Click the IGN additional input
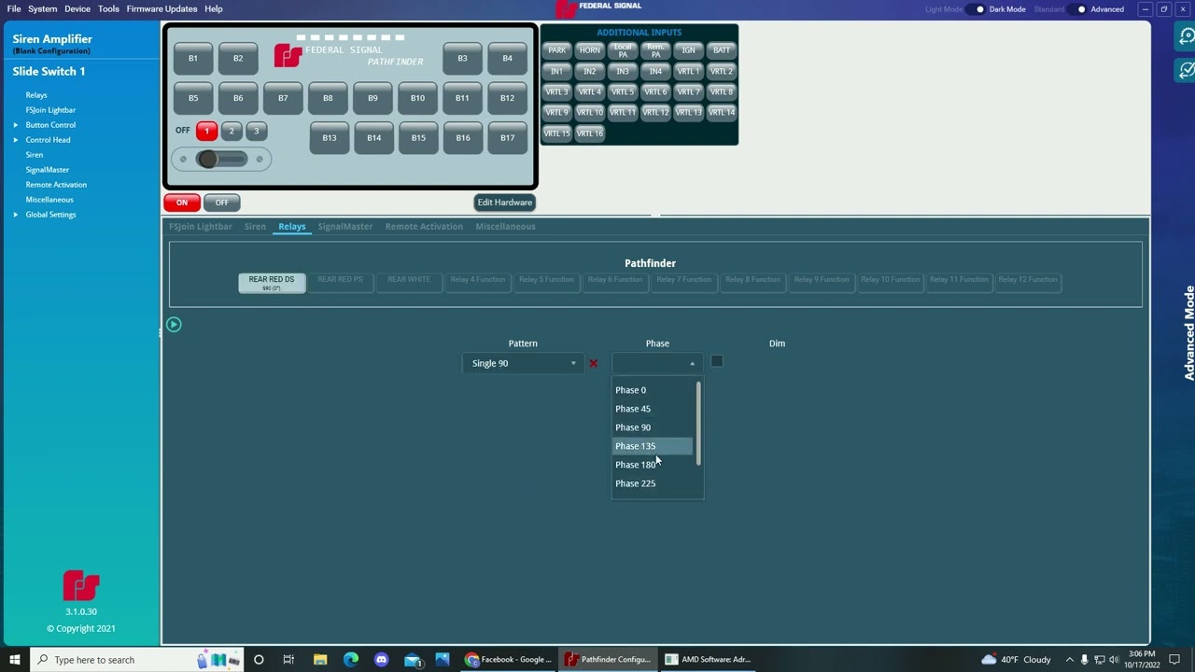Screen dimensions: 1195x672 [x=688, y=50]
